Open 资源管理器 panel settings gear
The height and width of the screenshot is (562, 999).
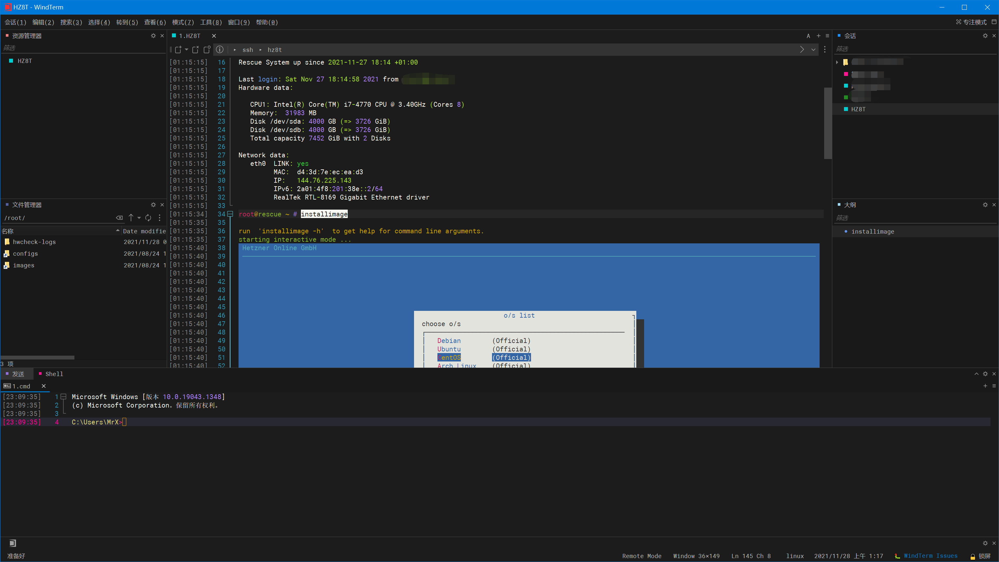point(153,36)
